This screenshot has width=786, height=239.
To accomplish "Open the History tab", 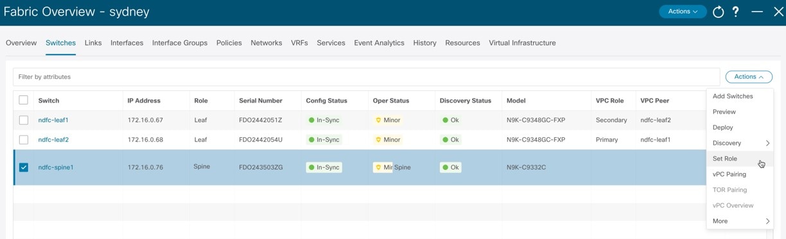I will tap(425, 43).
